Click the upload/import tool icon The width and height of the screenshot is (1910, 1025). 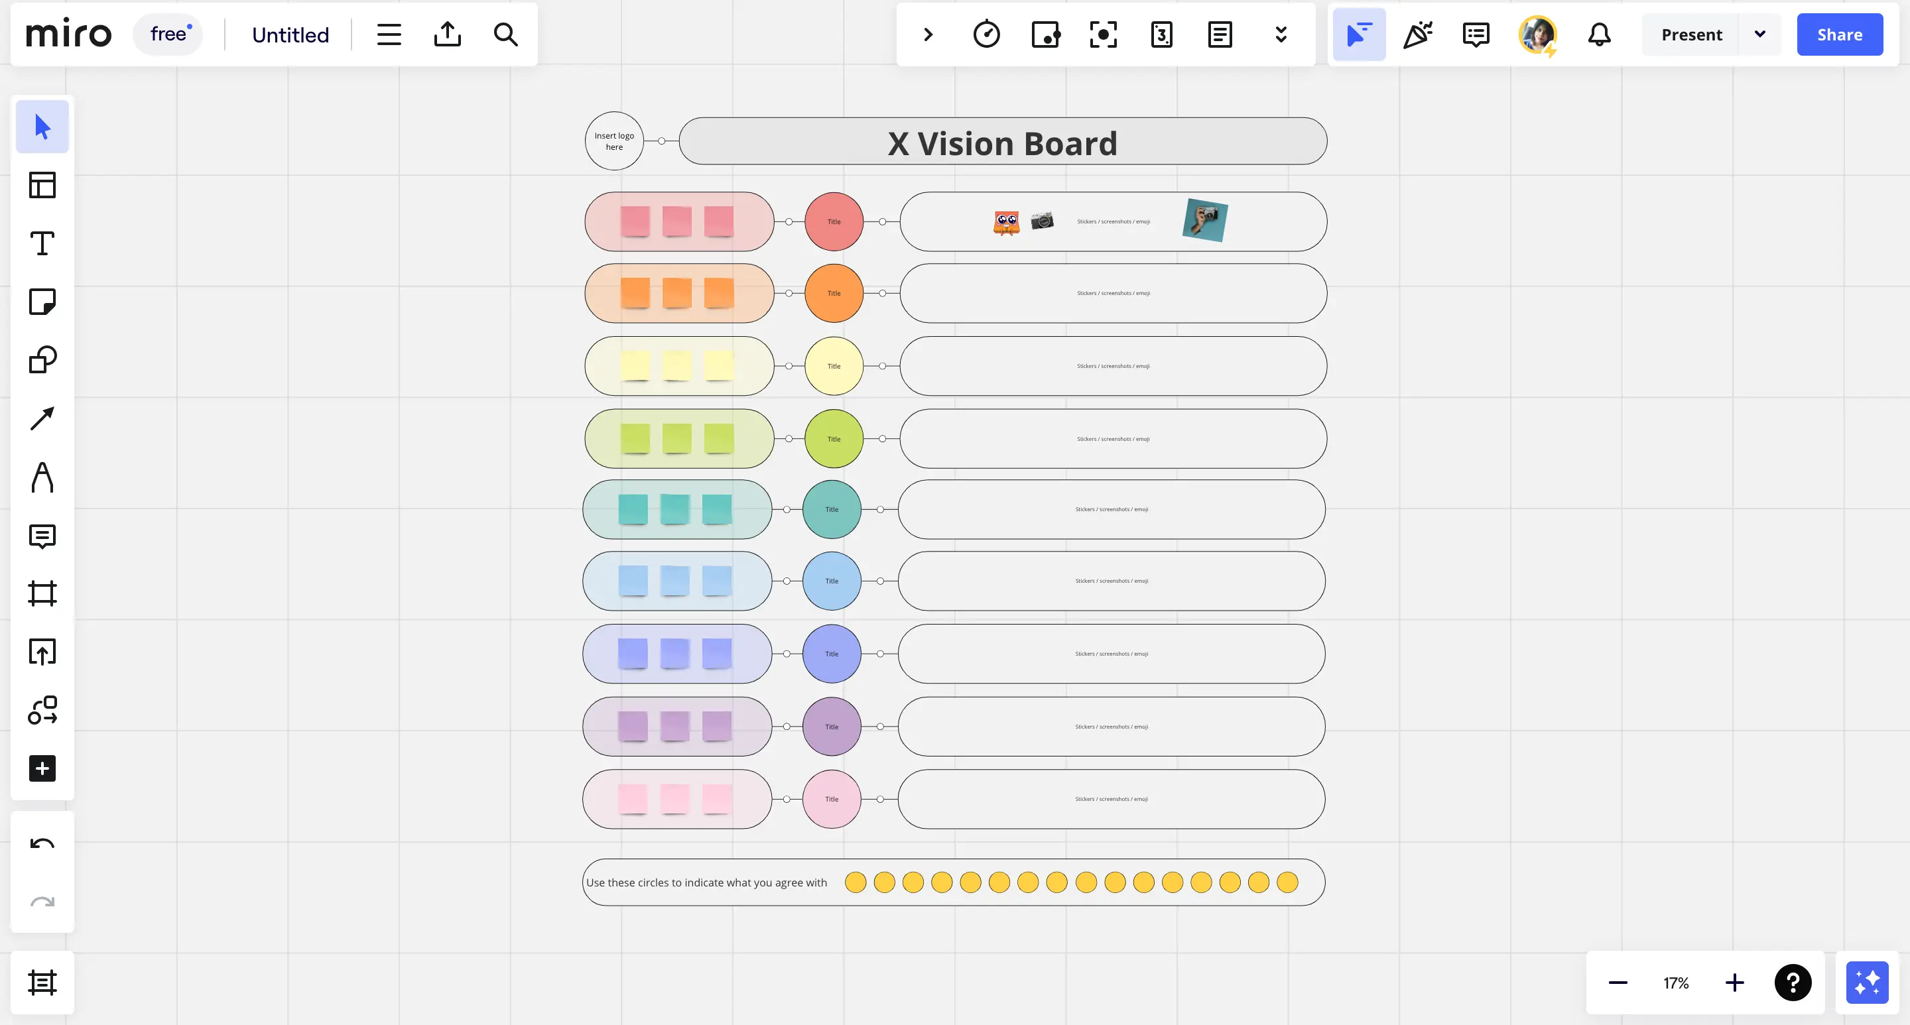pyautogui.click(x=447, y=34)
